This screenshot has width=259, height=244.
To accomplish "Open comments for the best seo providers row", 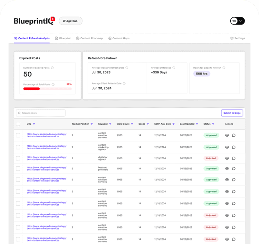I will (234, 169).
